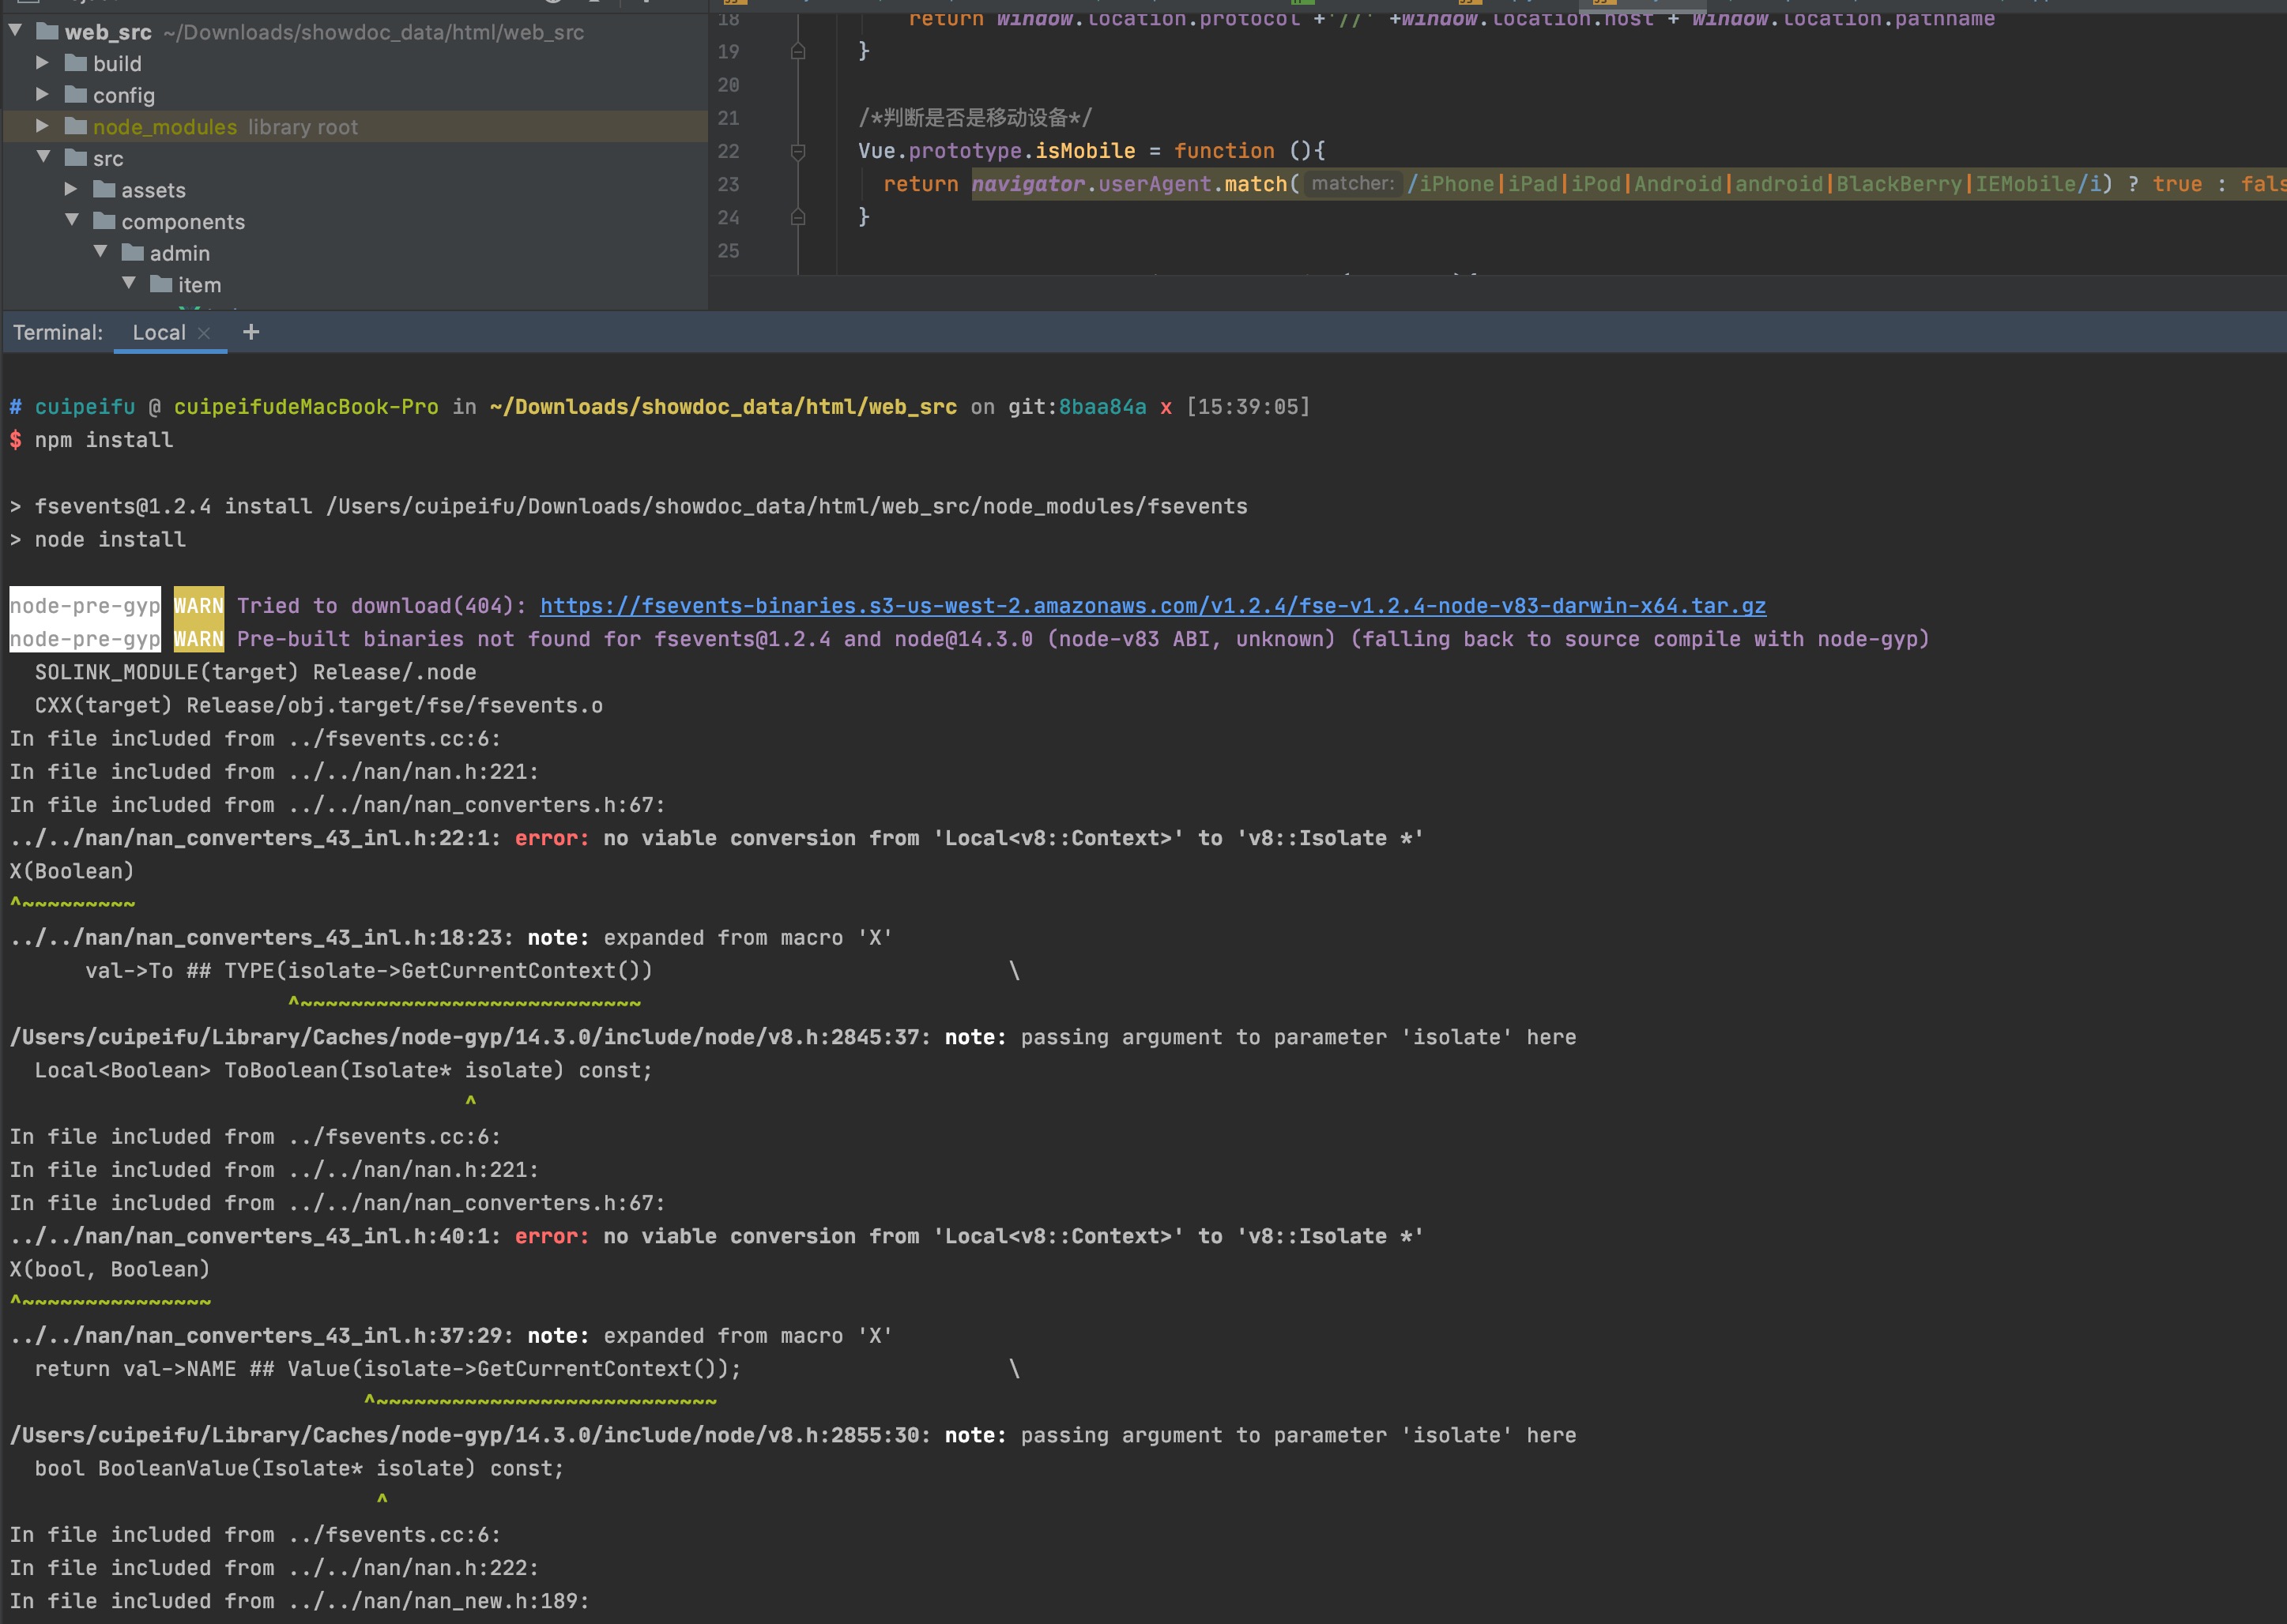Toggle code fold marker on line 24
This screenshot has height=1624, width=2287.
coord(798,217)
